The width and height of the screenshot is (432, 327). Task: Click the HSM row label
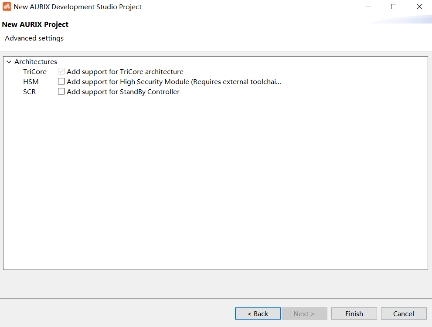[x=31, y=82]
